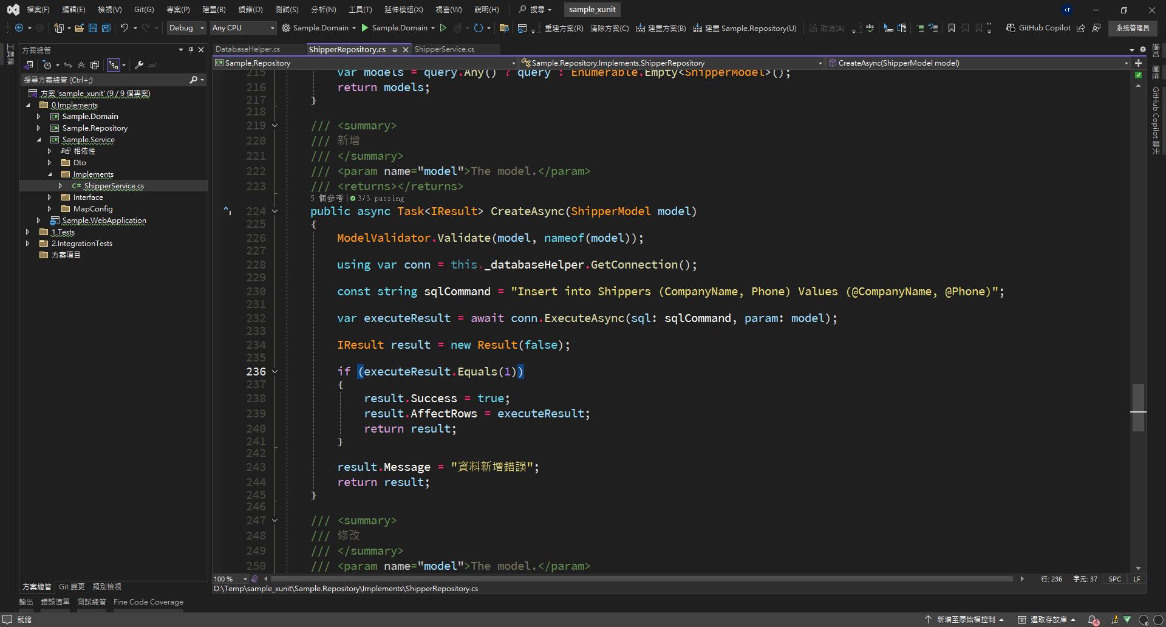Toggle pin on ShipperRepository.cs tab

pyautogui.click(x=395, y=50)
